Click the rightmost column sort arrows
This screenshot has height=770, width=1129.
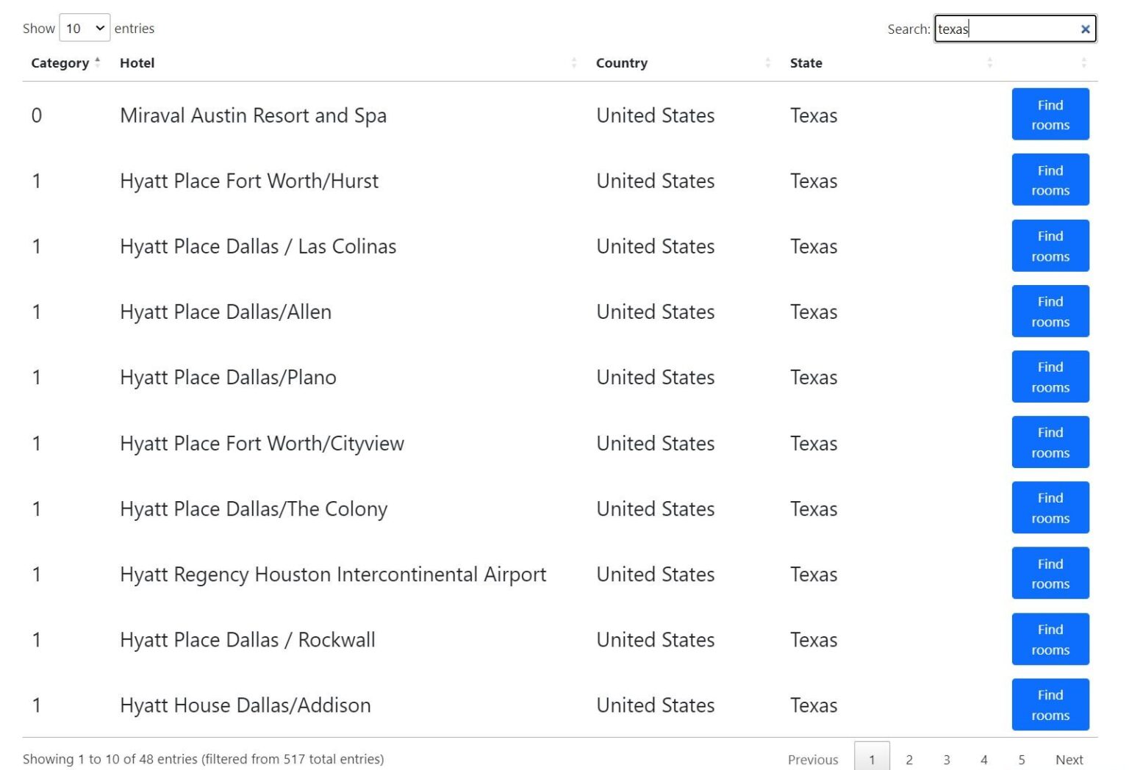(1083, 62)
